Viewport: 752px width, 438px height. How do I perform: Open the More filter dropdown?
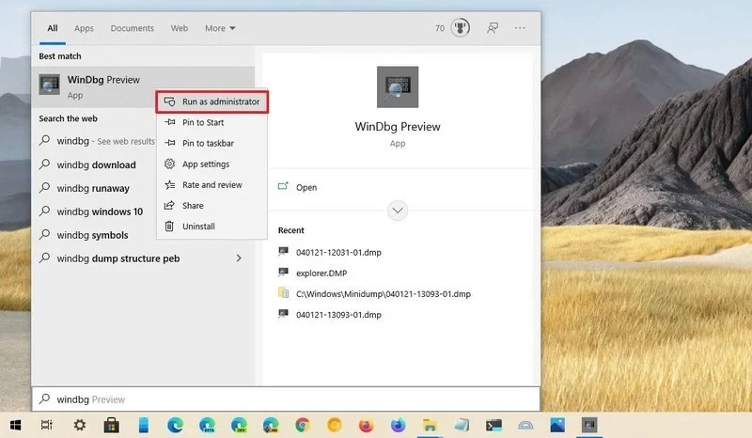pyautogui.click(x=220, y=28)
